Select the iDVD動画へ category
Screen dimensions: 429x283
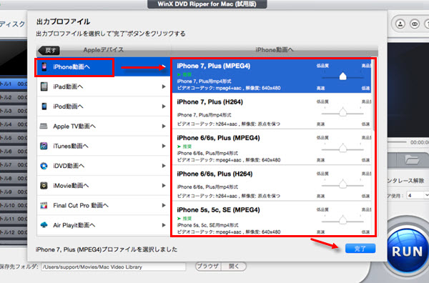coord(103,166)
